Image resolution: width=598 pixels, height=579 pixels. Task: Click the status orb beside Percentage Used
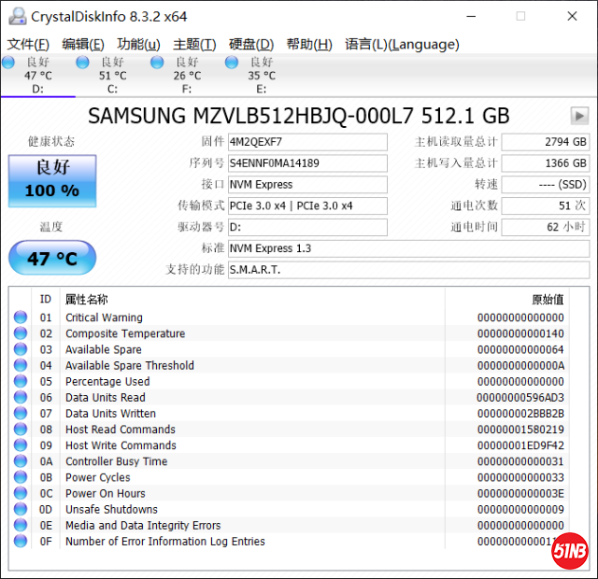[x=21, y=381]
